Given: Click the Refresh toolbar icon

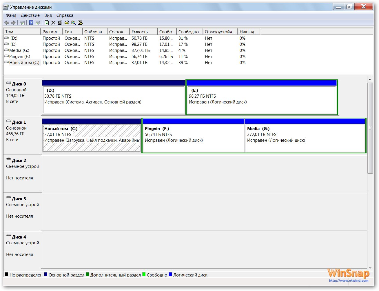Looking at the screenshot, I should [x=47, y=23].
